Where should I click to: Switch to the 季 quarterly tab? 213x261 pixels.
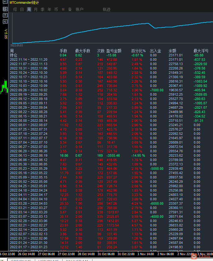coord(42,9)
